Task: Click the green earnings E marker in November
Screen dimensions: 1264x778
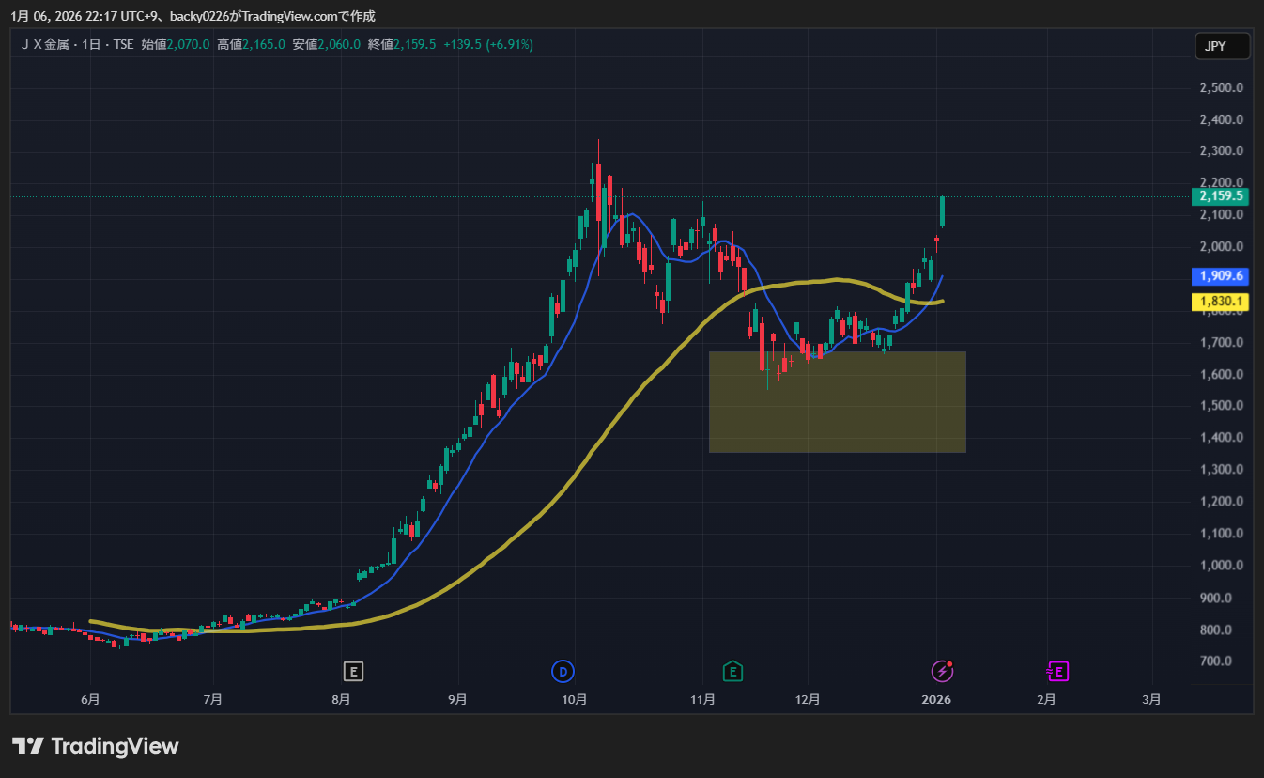Action: (732, 671)
